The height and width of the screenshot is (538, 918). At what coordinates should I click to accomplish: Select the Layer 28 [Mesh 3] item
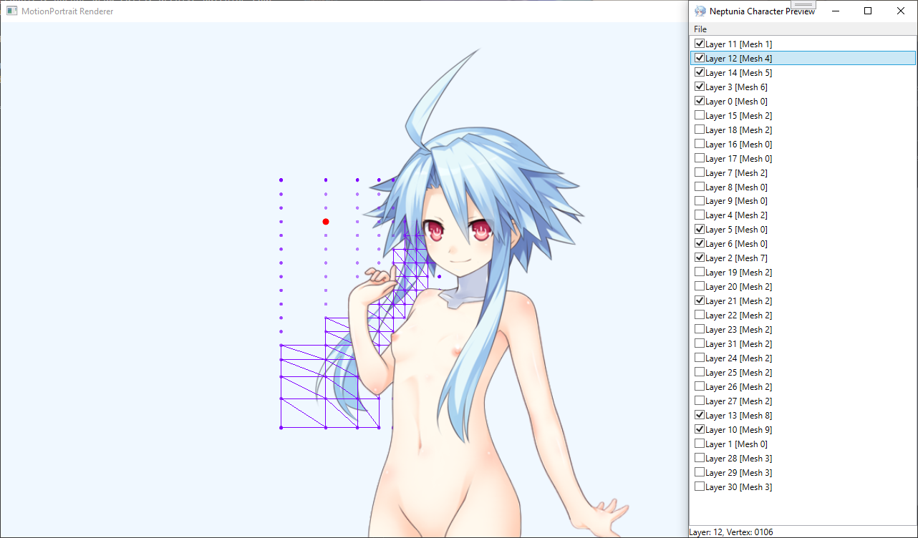coord(738,459)
